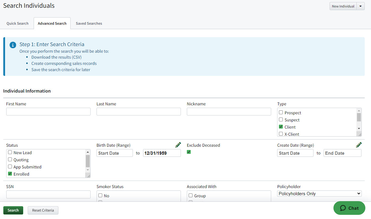
Task: Click the Status list scroll down arrow
Action: pyautogui.click(x=88, y=170)
